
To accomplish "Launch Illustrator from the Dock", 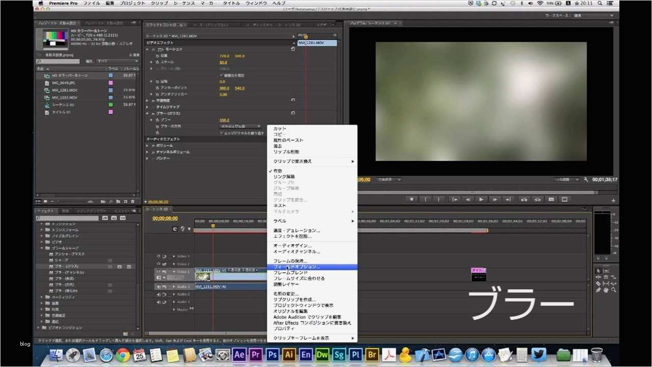I will point(289,354).
